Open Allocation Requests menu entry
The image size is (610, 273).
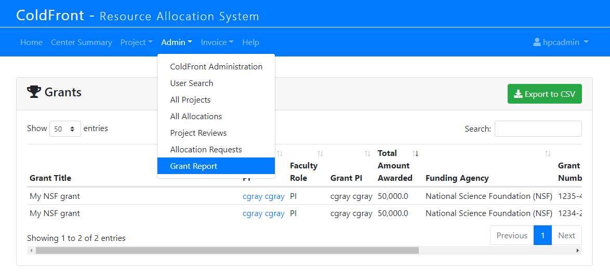(x=216, y=150)
